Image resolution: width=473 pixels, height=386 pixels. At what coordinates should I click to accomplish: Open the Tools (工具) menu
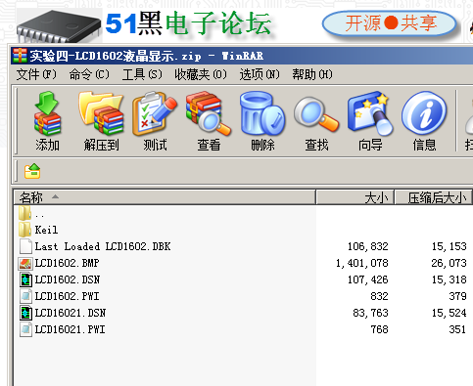click(x=142, y=74)
